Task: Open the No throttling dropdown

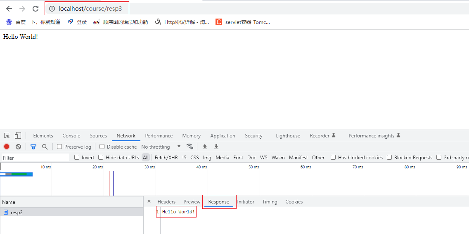Action: pos(161,147)
